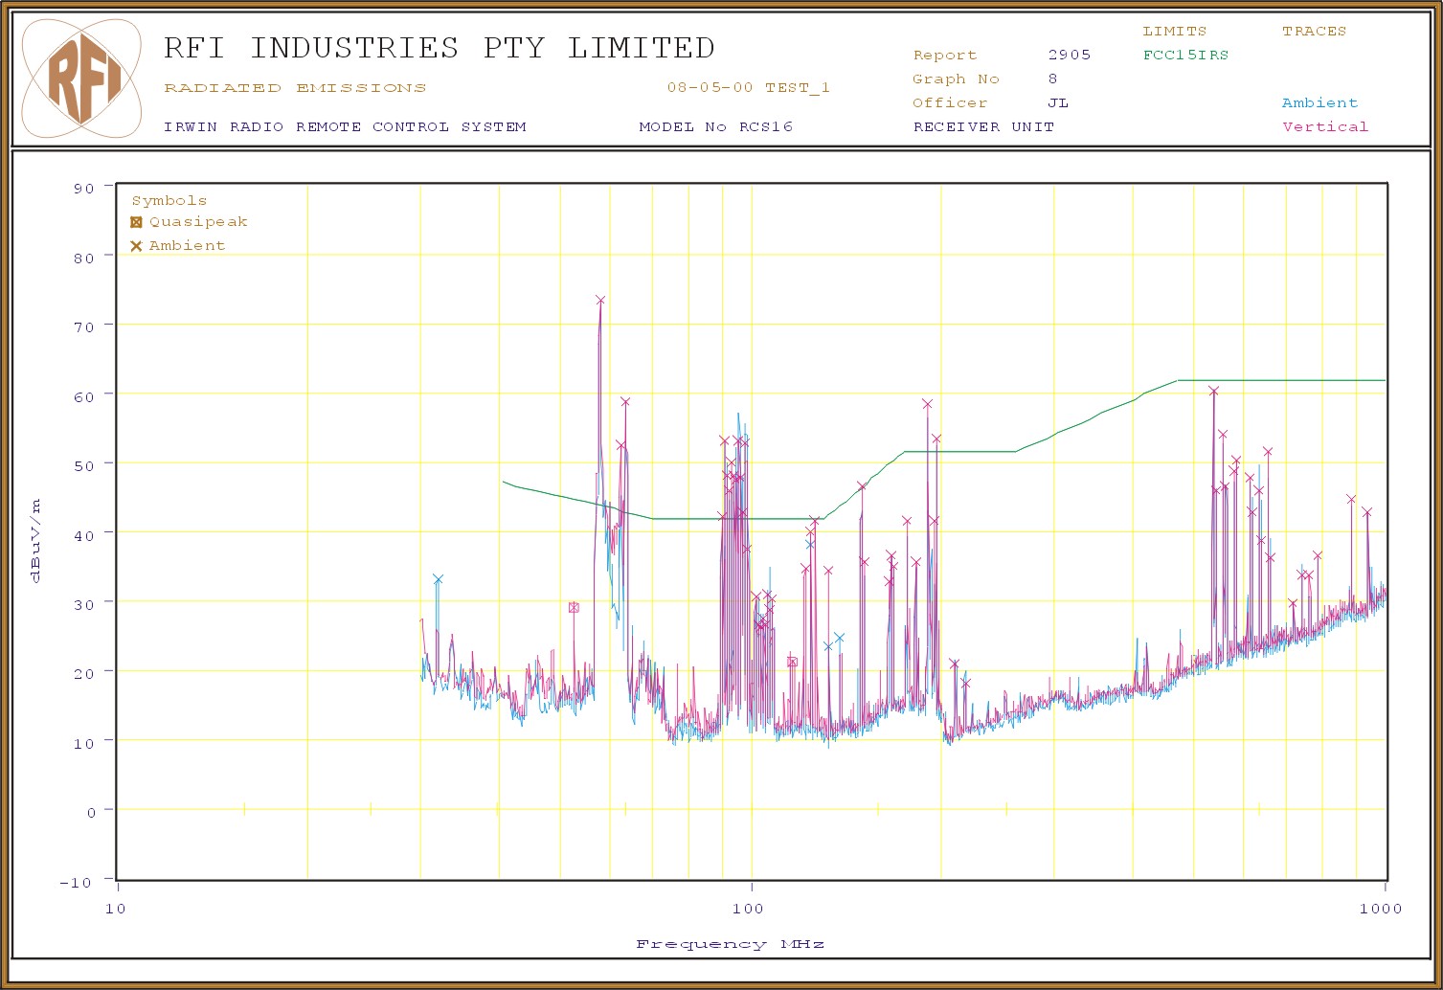Select the highest peak marker near 73 dBuV/m

[600, 301]
